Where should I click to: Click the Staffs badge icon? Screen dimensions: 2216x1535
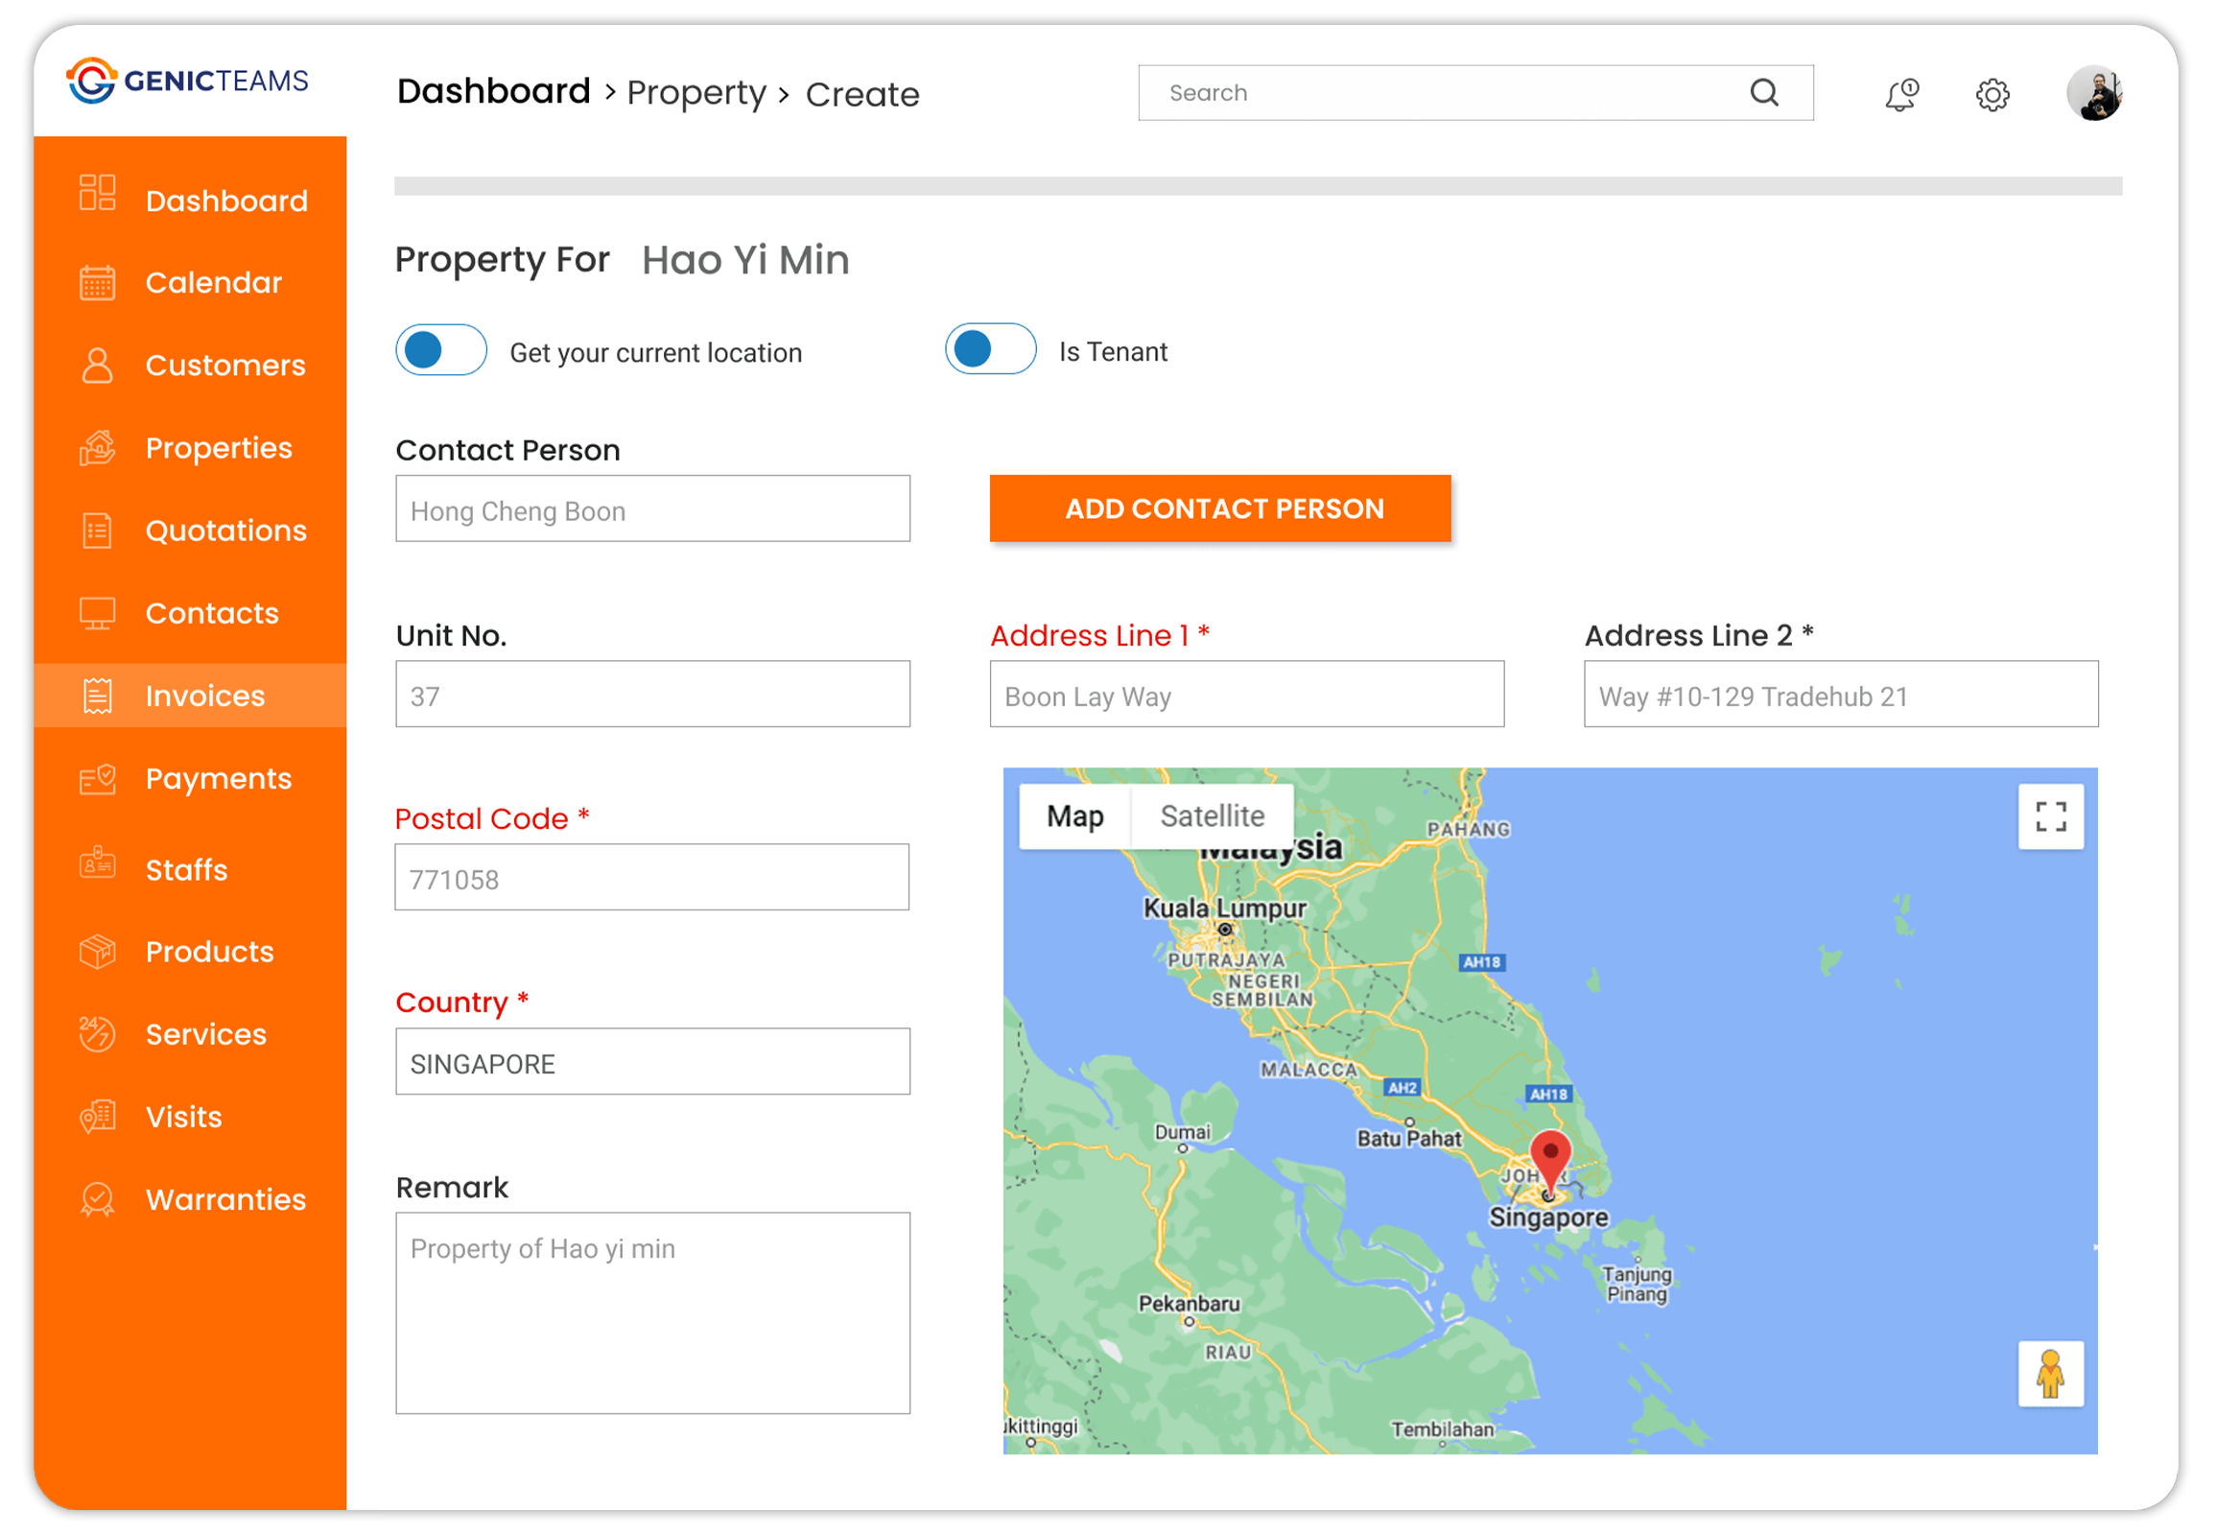click(97, 863)
